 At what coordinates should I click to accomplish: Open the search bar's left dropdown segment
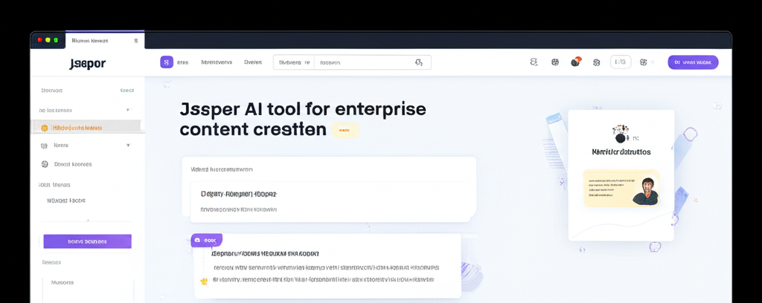(294, 62)
